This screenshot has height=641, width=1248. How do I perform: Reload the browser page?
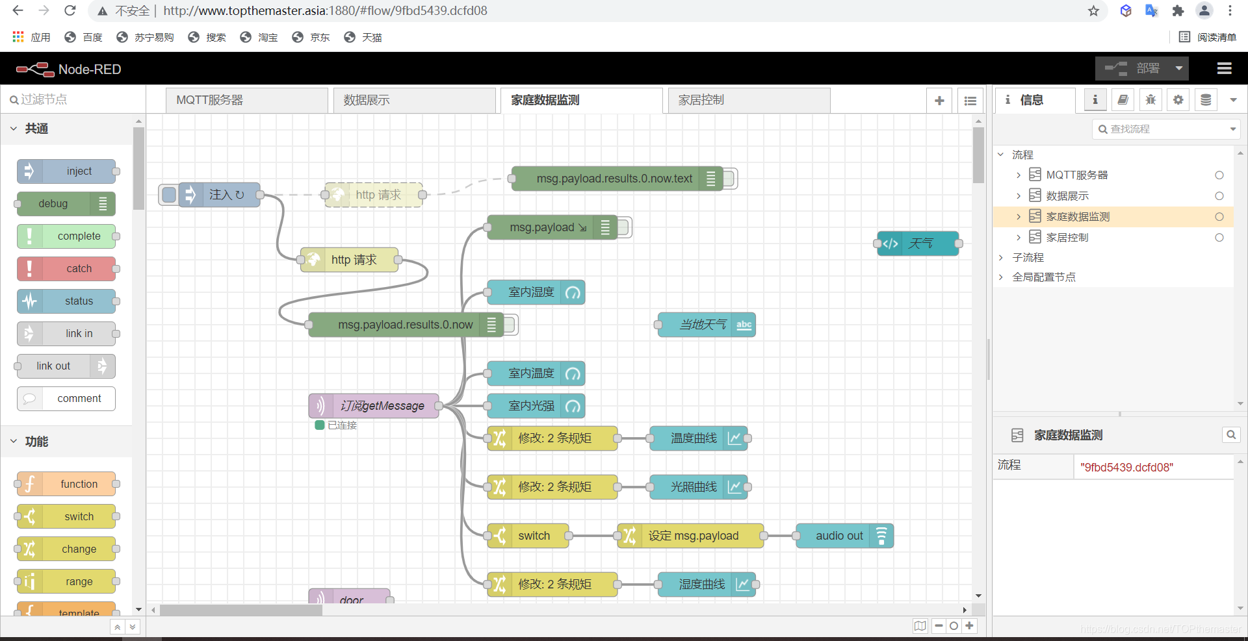pyautogui.click(x=70, y=10)
